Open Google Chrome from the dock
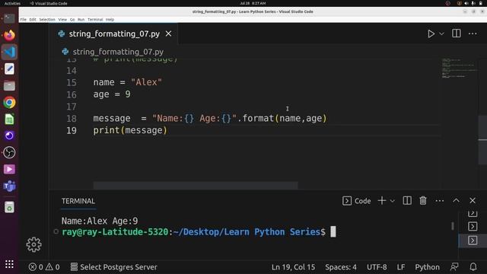Viewport: 487px width, 274px height. click(x=9, y=103)
